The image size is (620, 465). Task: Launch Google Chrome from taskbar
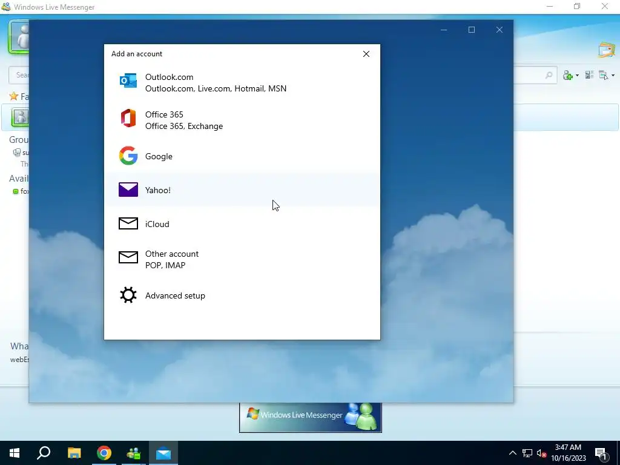104,453
